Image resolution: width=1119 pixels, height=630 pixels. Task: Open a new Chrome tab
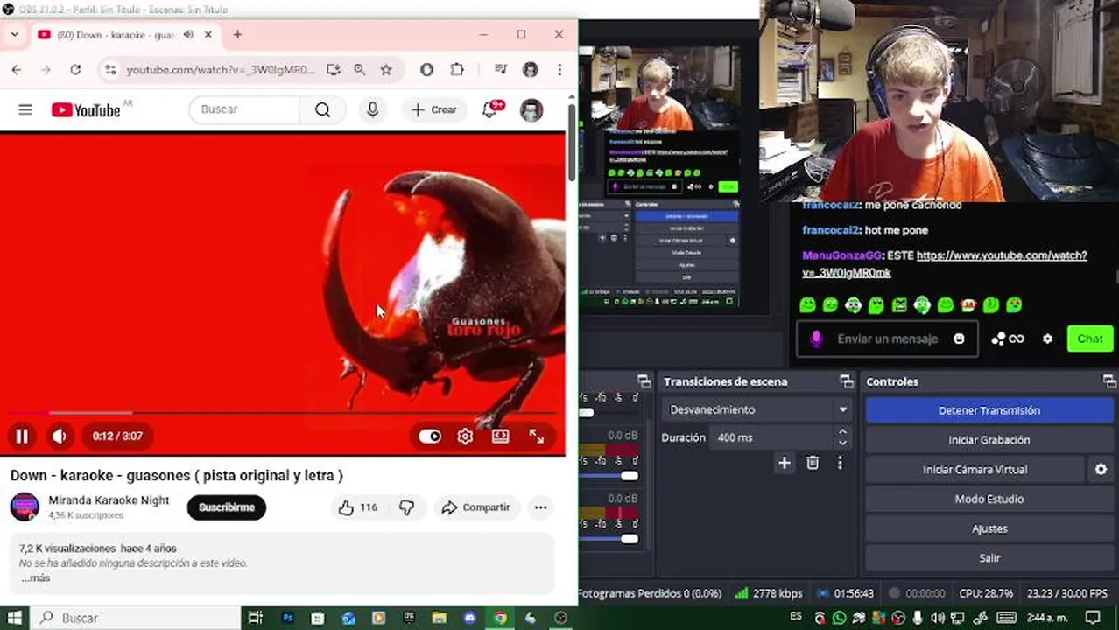[x=237, y=35]
